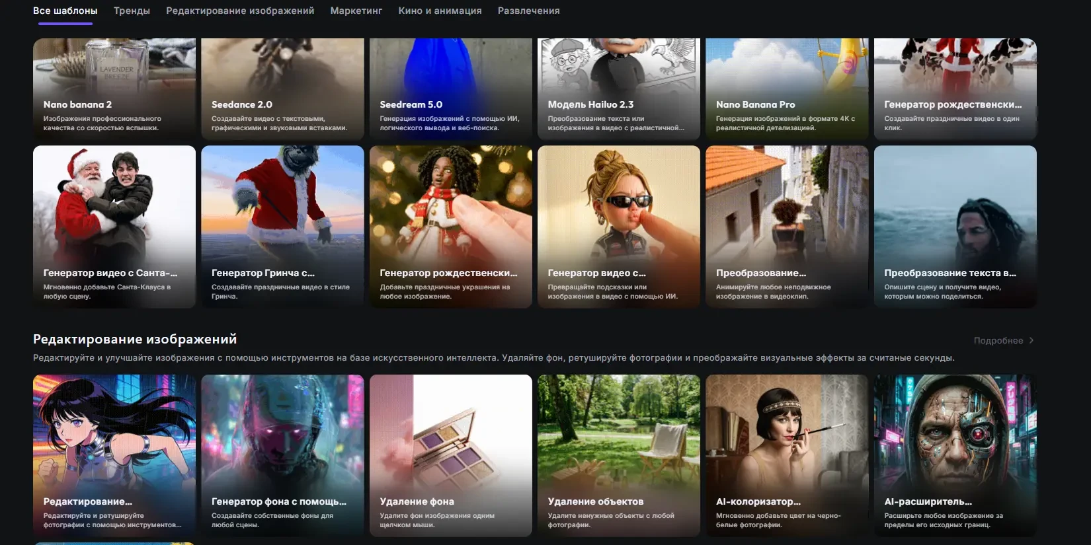
Task: Click the Все шаблоны tab
Action: [x=65, y=11]
